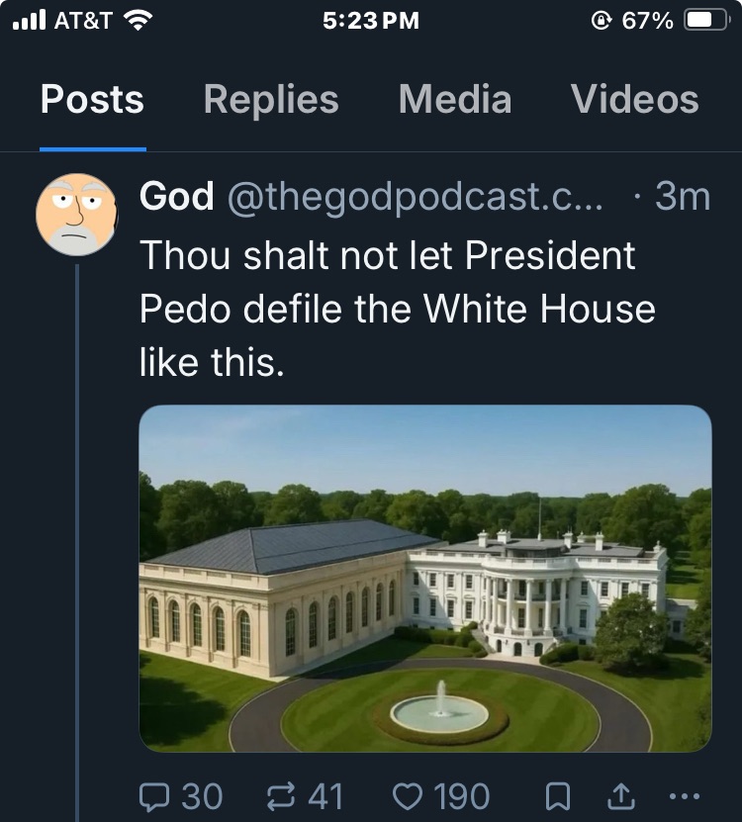Viewport: 742px width, 822px height.
Task: Open the Replies tab
Action: (x=271, y=100)
